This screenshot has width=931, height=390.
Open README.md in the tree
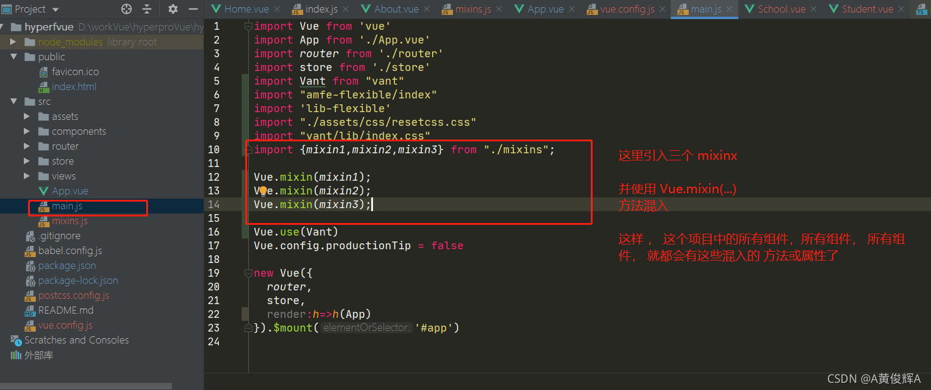coord(66,310)
